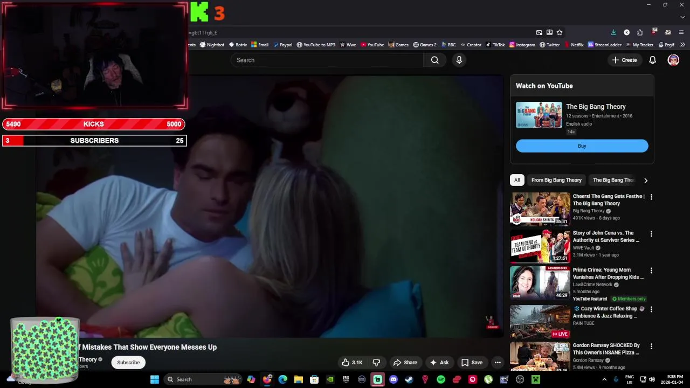Select the From Big Bang Theory chip
The width and height of the screenshot is (690, 388).
tap(556, 180)
